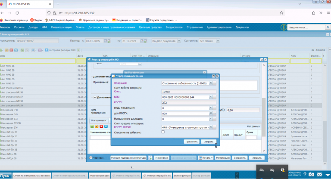
Task: Click the Сохранить button
Action: 240,158
